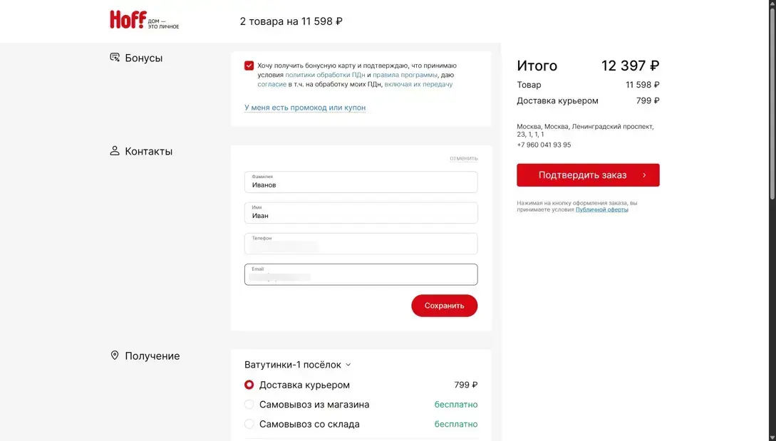The height and width of the screenshot is (441, 776).
Task: Click the Contacts person icon
Action: [115, 151]
